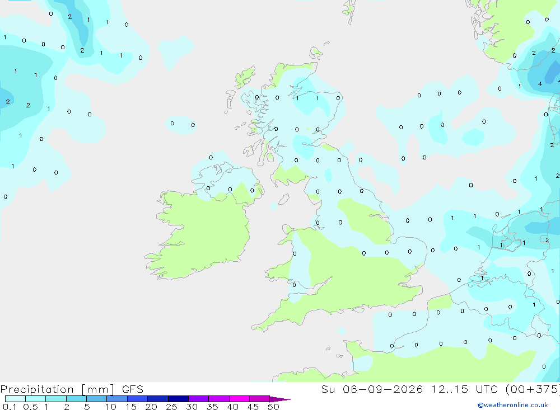Click the '45' legend scale label
The height and width of the screenshot is (410, 560).
[253, 407]
